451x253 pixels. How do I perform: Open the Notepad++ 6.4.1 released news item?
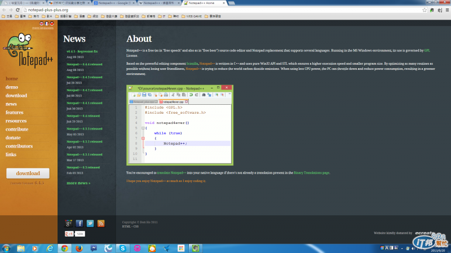(84, 103)
